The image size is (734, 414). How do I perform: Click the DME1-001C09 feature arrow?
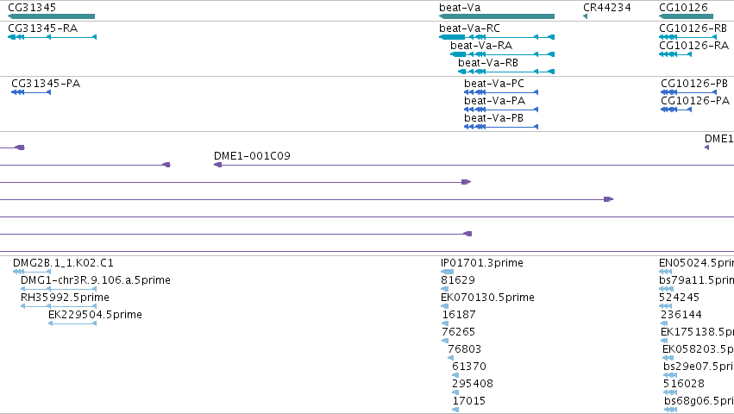(x=217, y=165)
